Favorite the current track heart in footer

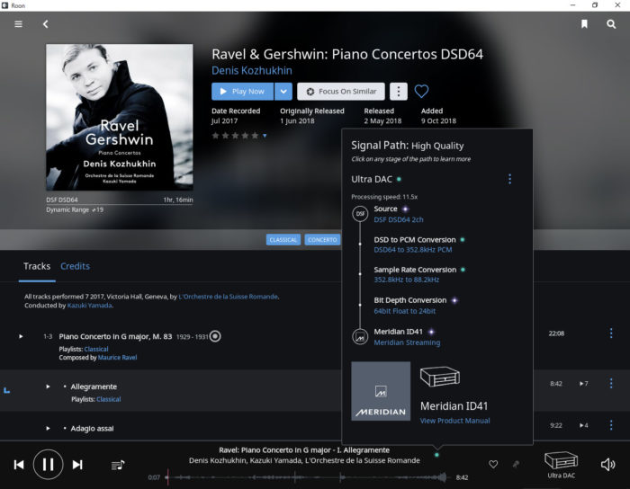click(x=493, y=464)
